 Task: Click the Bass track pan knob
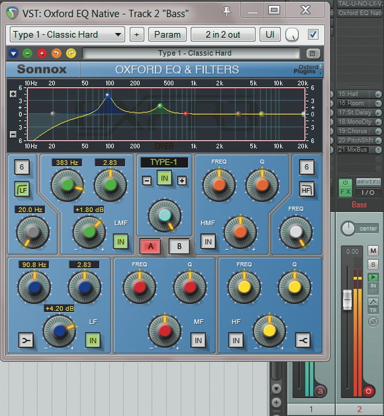348,228
